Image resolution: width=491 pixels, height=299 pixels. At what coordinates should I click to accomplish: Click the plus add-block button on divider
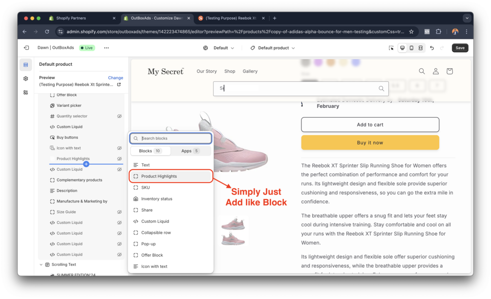coord(86,164)
